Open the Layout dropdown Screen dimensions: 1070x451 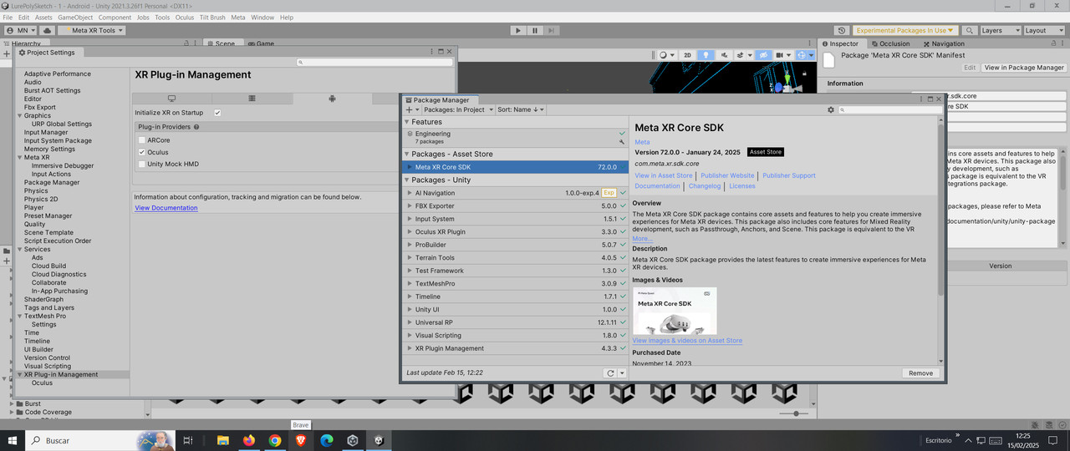[x=1042, y=30]
